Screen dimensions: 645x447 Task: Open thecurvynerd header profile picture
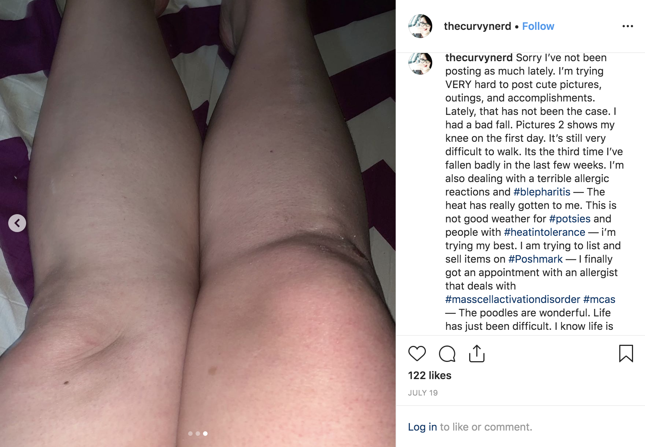pyautogui.click(x=420, y=26)
